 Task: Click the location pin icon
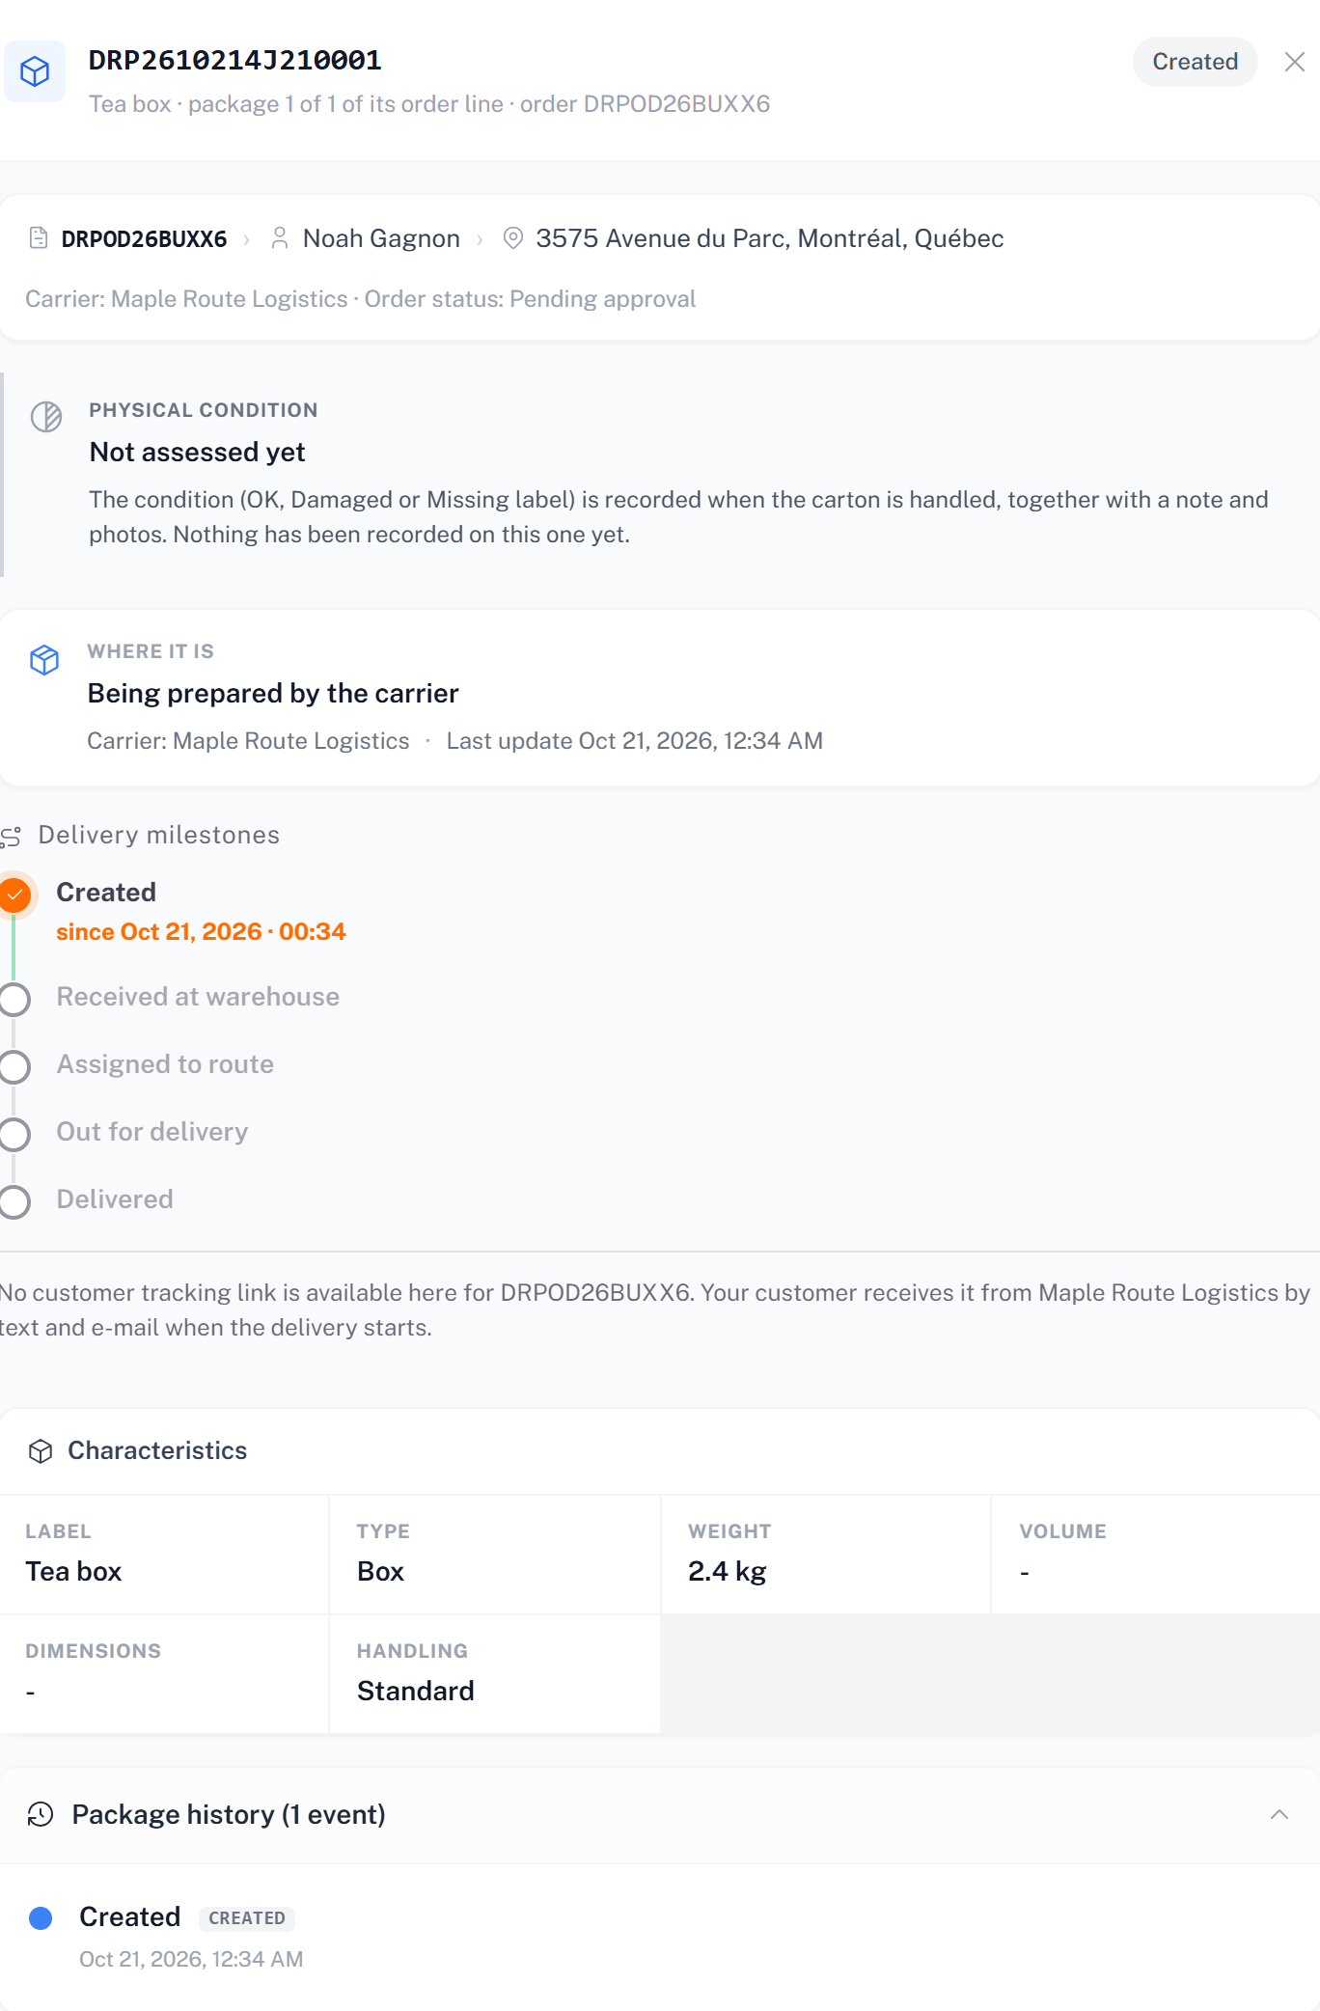pos(513,238)
